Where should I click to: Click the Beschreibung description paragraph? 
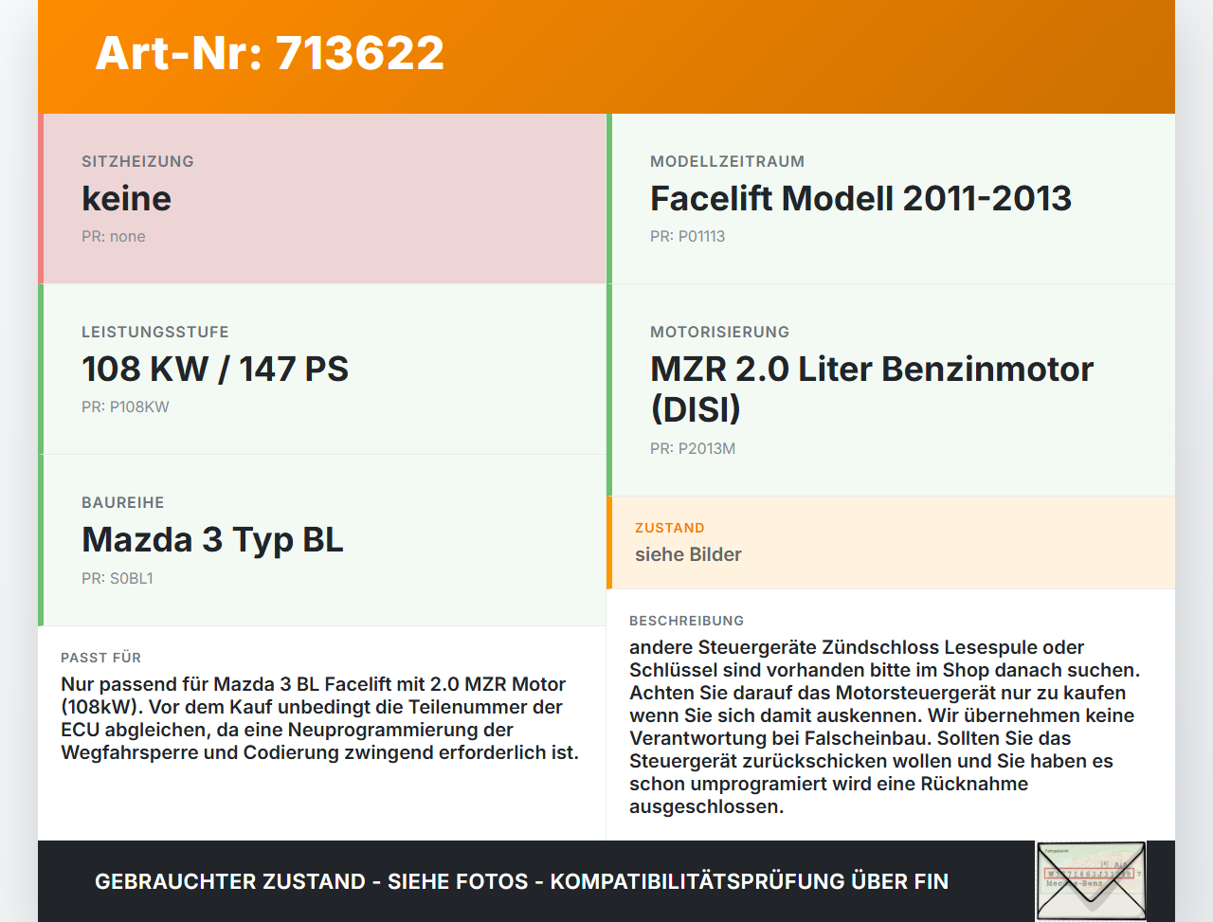[885, 727]
